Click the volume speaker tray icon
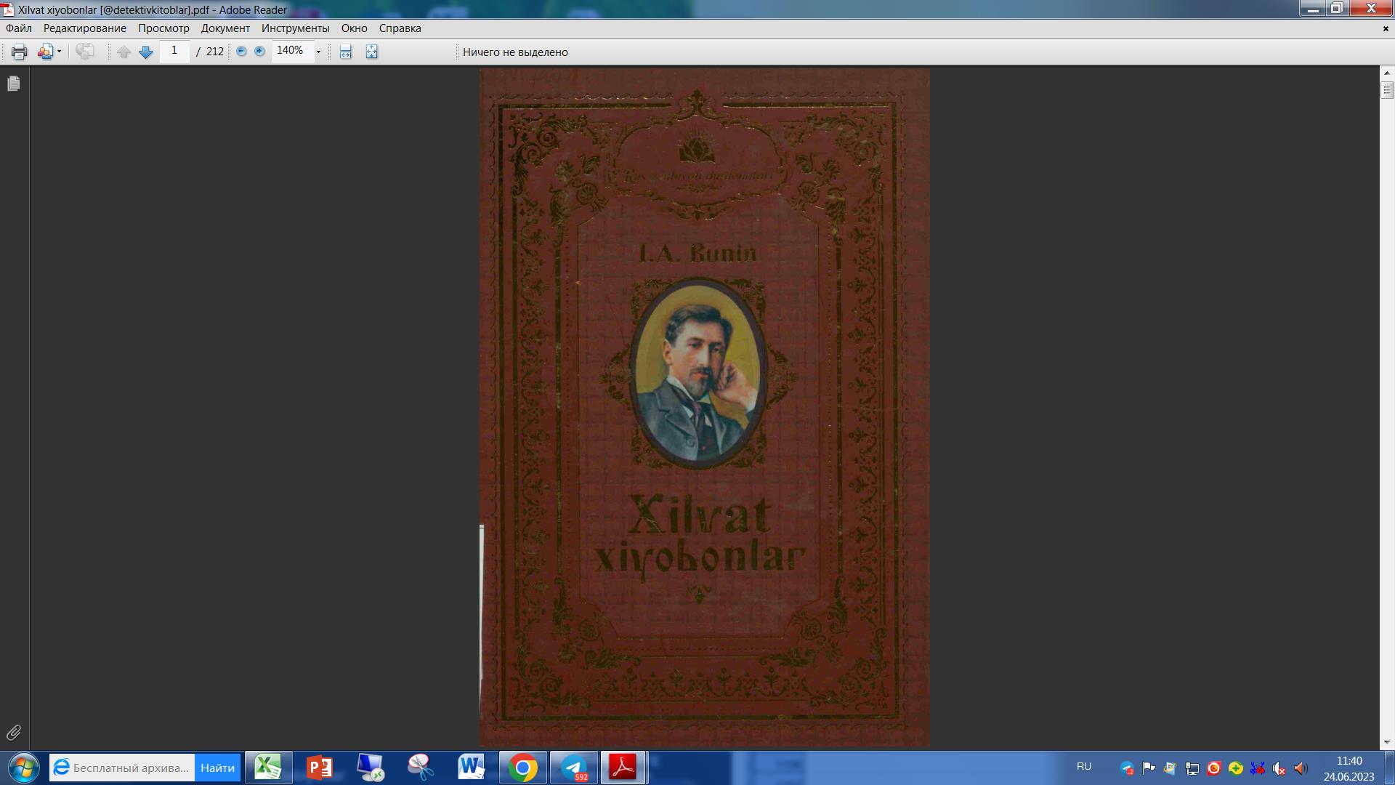 pyautogui.click(x=1301, y=768)
